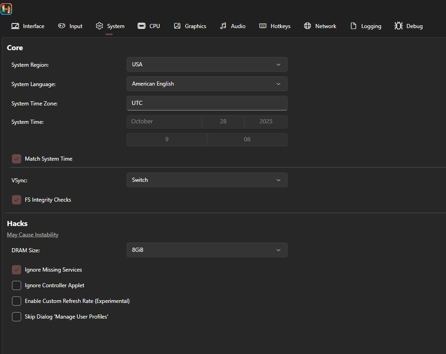Click the Core section heading

(x=15, y=48)
